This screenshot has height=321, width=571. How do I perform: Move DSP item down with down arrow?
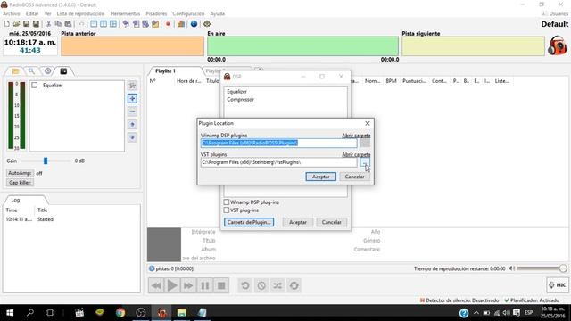point(132,137)
